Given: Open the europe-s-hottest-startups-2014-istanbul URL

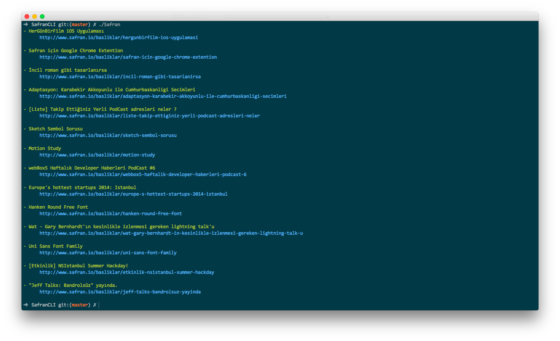Looking at the screenshot, I should pyautogui.click(x=134, y=194).
